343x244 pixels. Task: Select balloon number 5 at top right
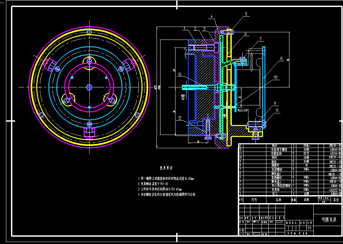click(x=246, y=14)
